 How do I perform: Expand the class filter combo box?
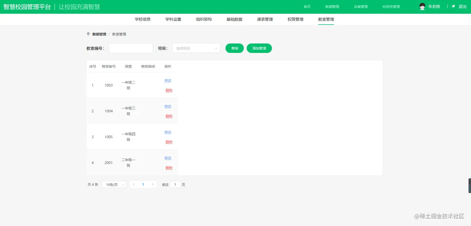click(196, 48)
